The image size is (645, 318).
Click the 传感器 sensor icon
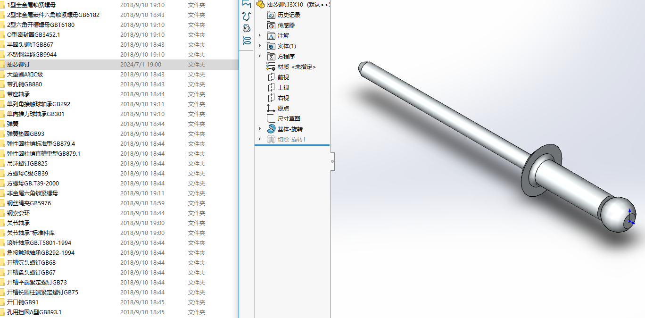[x=271, y=25]
